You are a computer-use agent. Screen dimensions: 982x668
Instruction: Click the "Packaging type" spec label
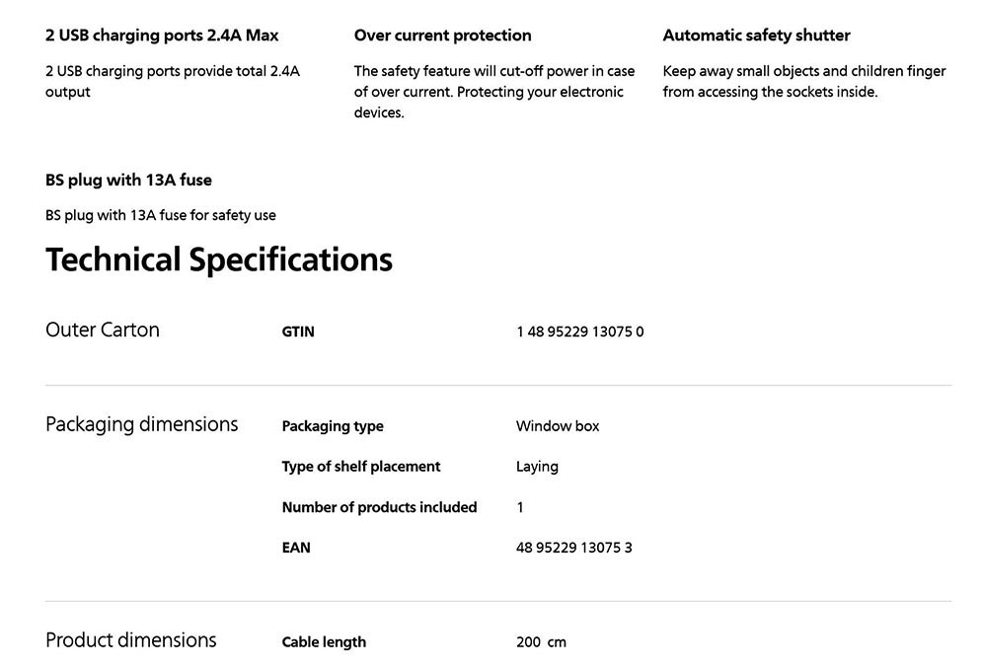coord(333,426)
